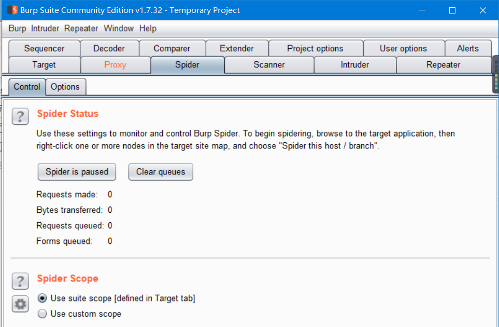Screen dimensions: 499x327
Task: Select Use suite scope radio button
Action: [x=42, y=298]
